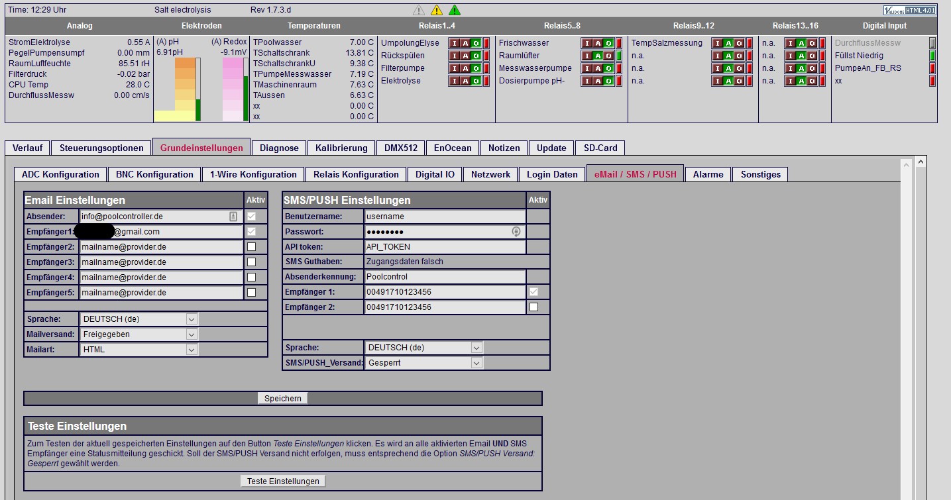
Task: Select the BNC Konfiguration sub-tab
Action: [x=154, y=174]
